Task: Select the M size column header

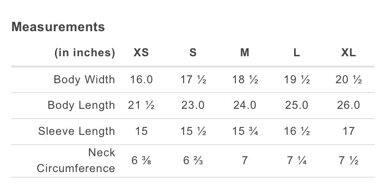Action: (245, 53)
